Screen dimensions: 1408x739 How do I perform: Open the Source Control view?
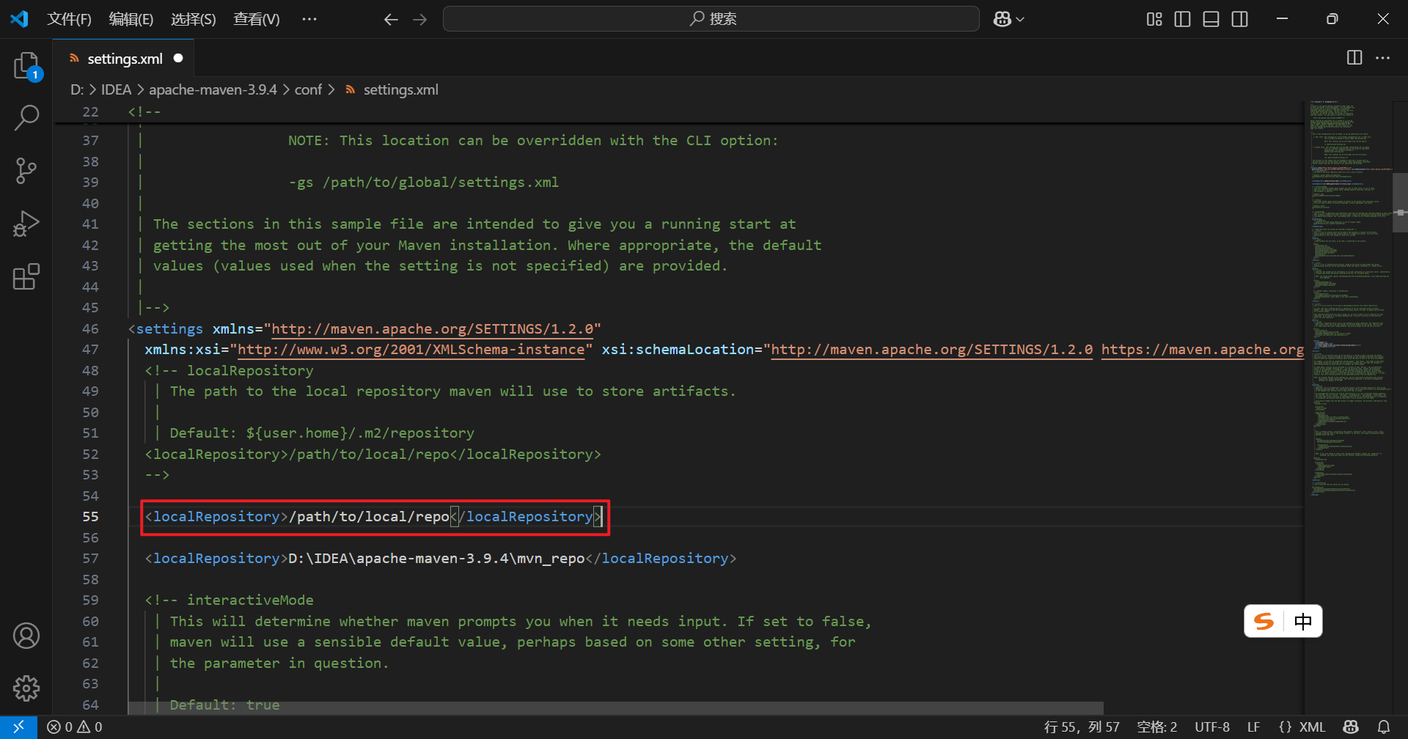coord(26,171)
